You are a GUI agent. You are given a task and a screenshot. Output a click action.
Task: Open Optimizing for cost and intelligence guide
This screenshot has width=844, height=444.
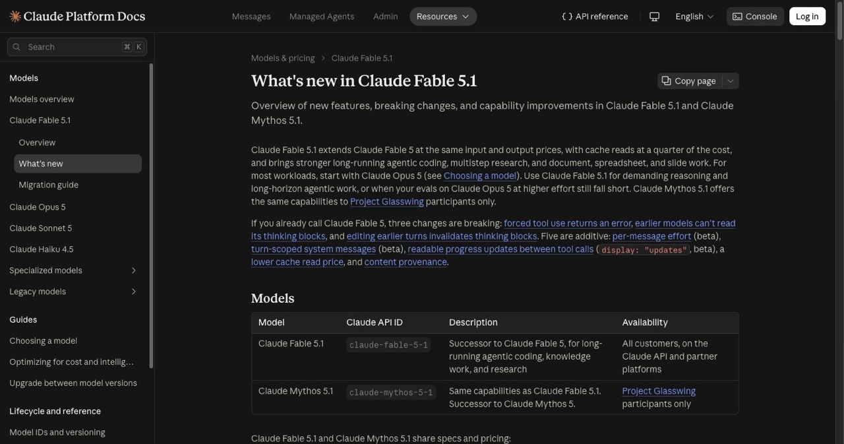tap(71, 362)
